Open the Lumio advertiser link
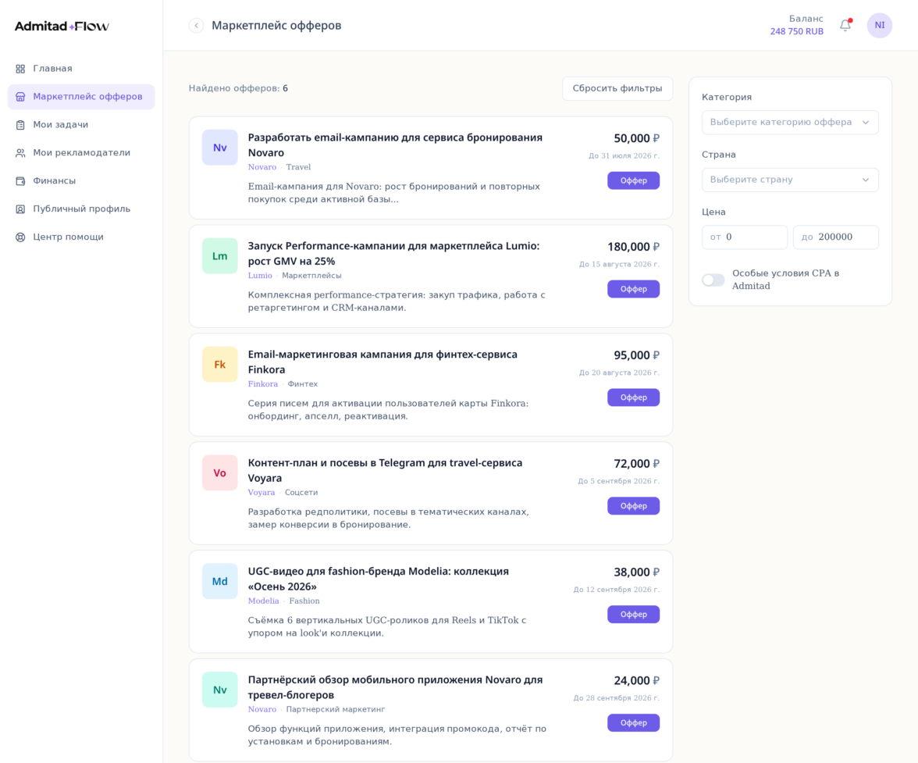The height and width of the screenshot is (763, 918). coord(260,275)
